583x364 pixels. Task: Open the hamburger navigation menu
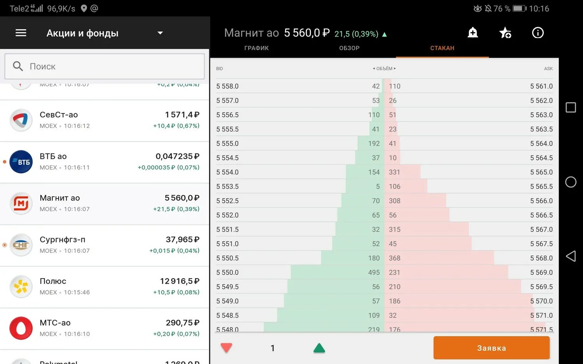click(x=21, y=33)
